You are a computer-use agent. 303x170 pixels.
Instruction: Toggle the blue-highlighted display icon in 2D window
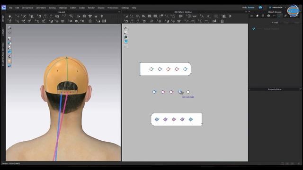(126, 42)
